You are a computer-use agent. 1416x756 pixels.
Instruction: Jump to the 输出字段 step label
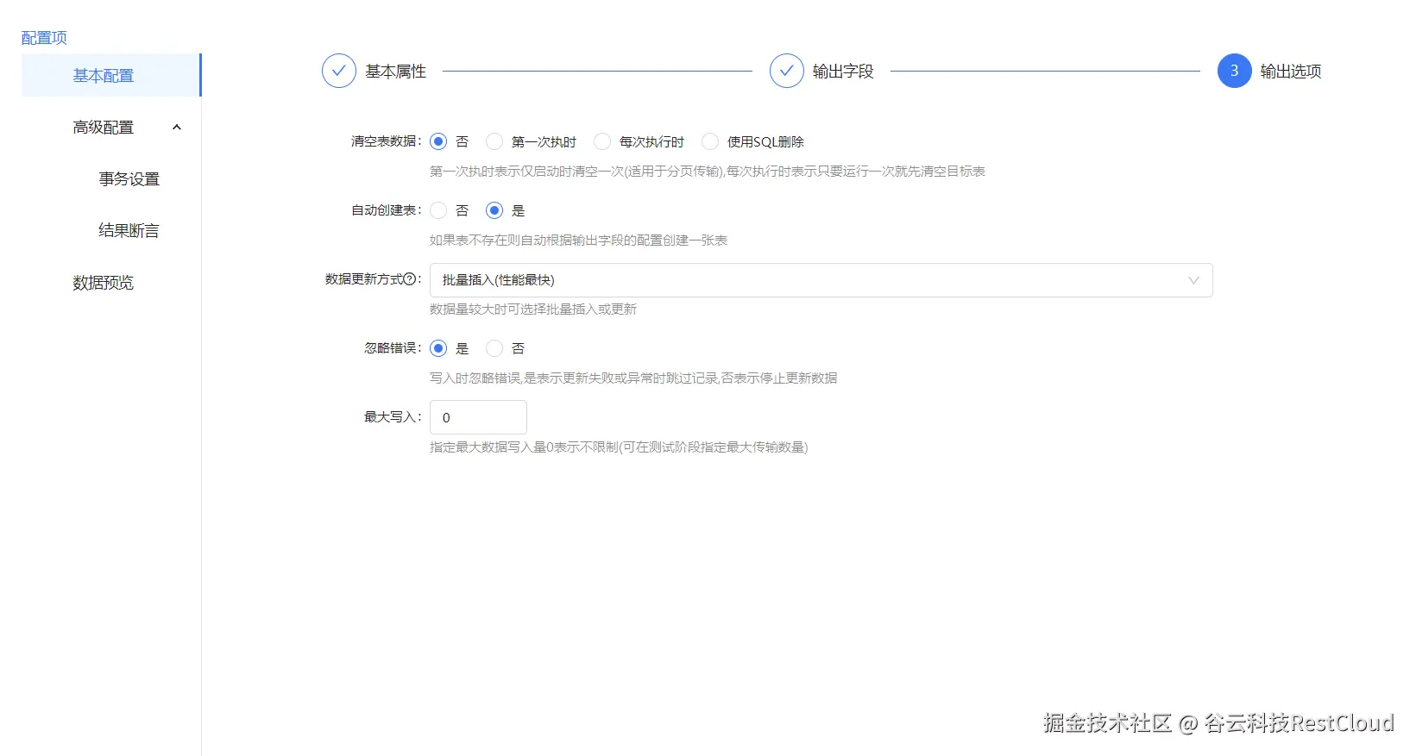[843, 72]
